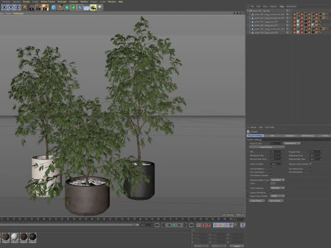331x248 pixels.
Task: Toggle the Z axis lock icon
Action: coord(17,8)
